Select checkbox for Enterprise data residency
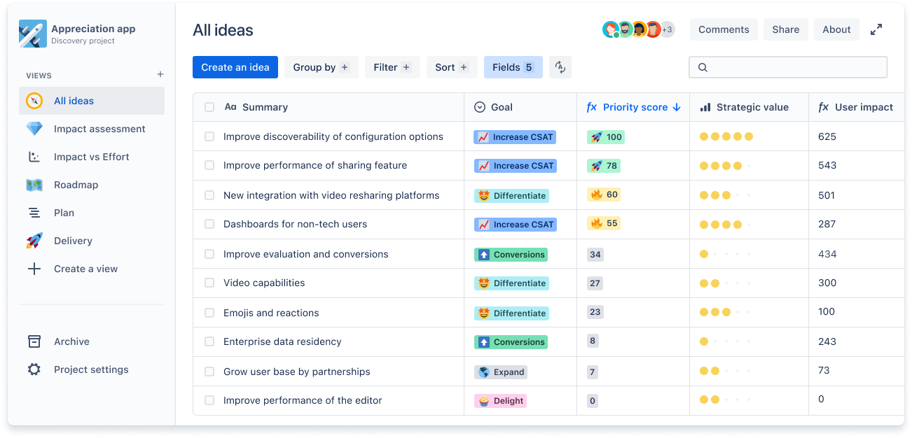 tap(209, 341)
